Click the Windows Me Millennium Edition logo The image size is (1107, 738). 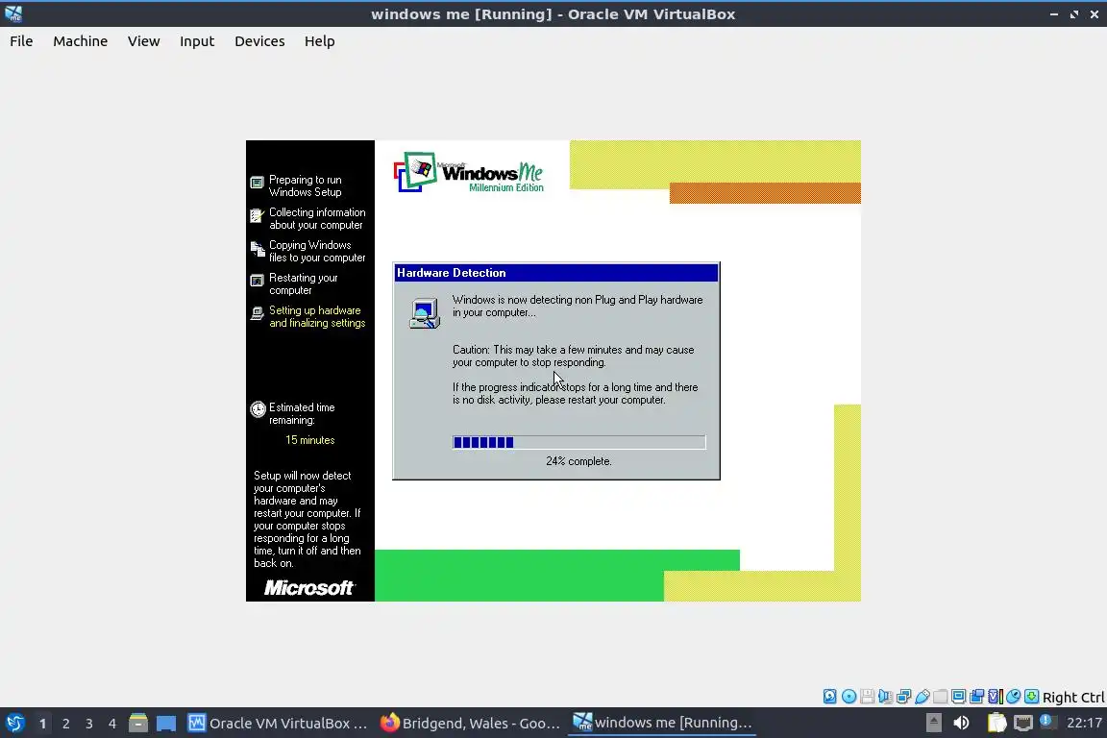(x=469, y=172)
